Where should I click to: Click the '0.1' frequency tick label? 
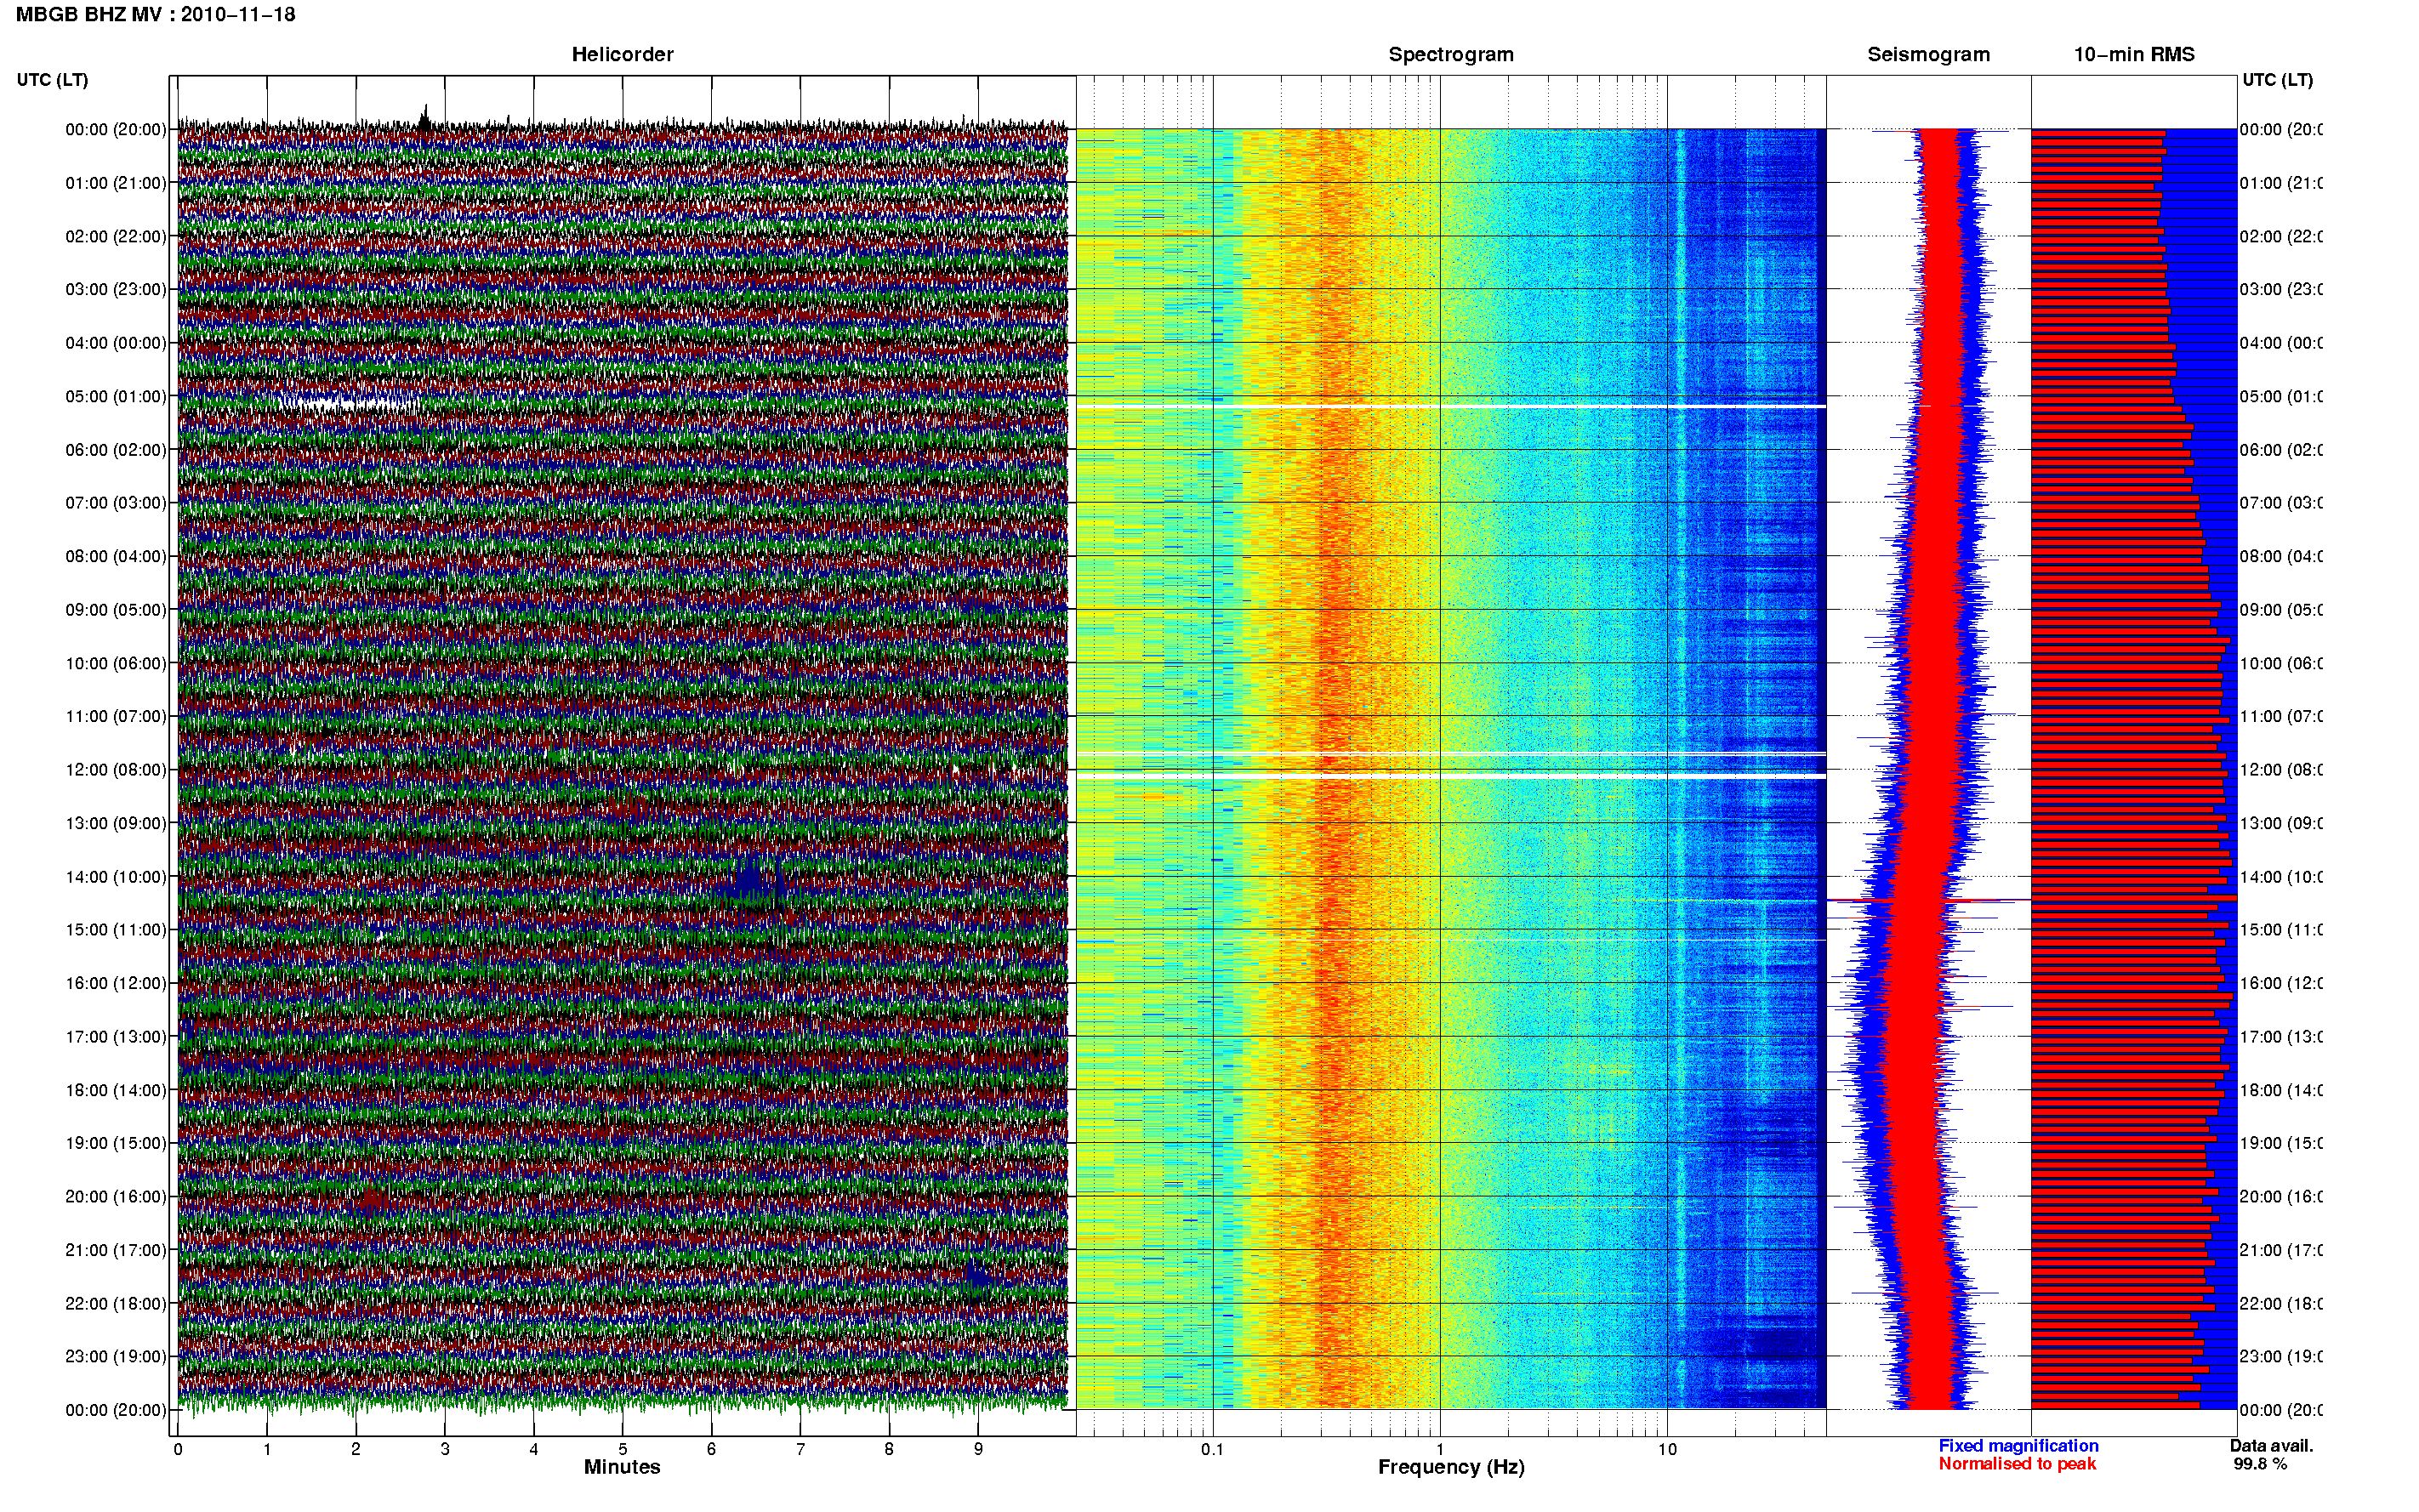[x=1212, y=1449]
